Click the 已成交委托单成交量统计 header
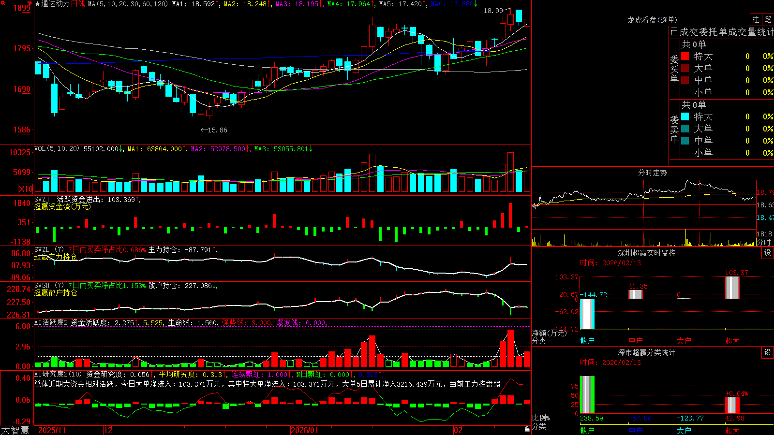 pos(722,32)
